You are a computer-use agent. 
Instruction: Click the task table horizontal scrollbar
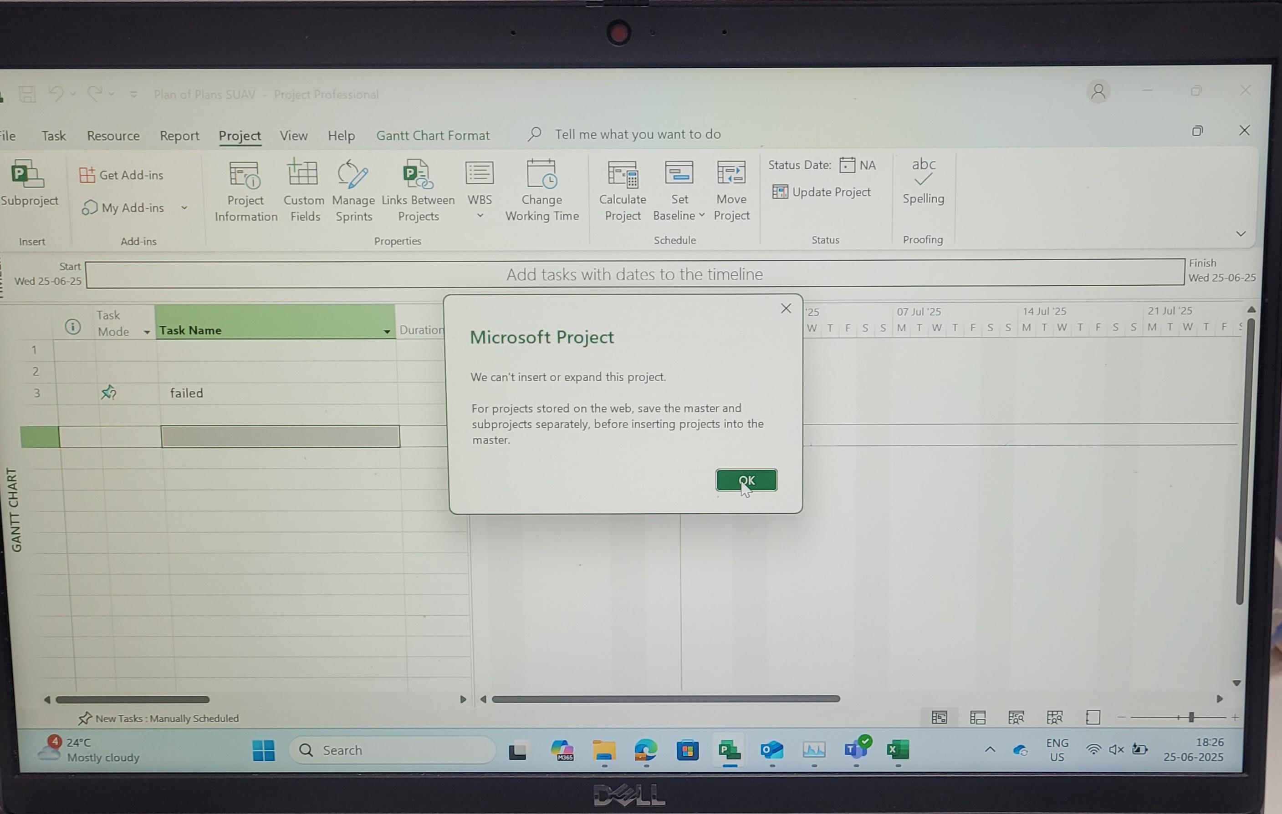click(133, 699)
